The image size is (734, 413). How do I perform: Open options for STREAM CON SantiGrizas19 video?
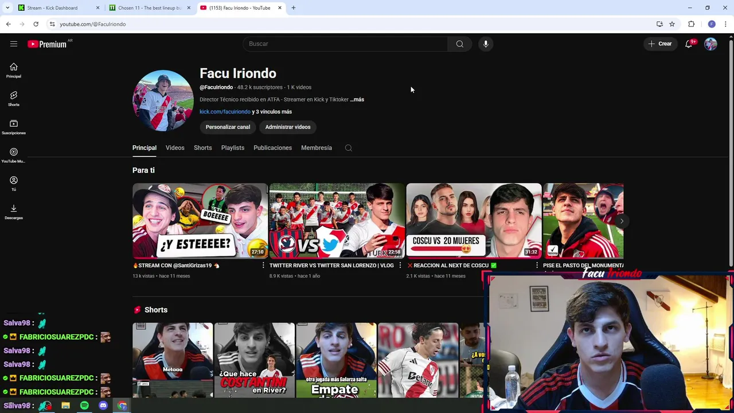point(263,266)
